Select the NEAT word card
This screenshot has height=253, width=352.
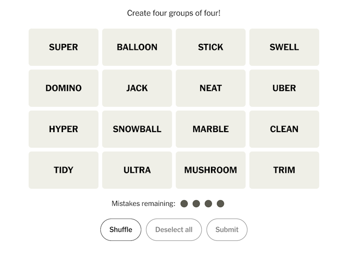(211, 88)
